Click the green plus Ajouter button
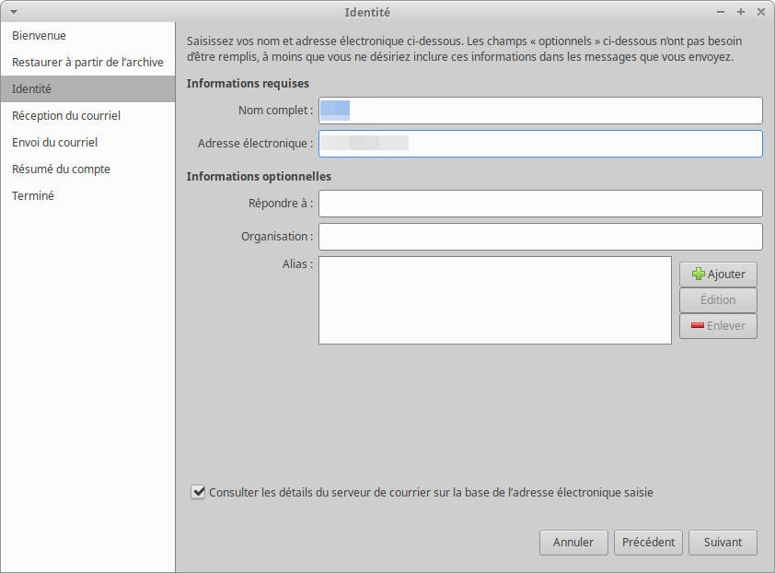This screenshot has height=573, width=775. point(718,274)
